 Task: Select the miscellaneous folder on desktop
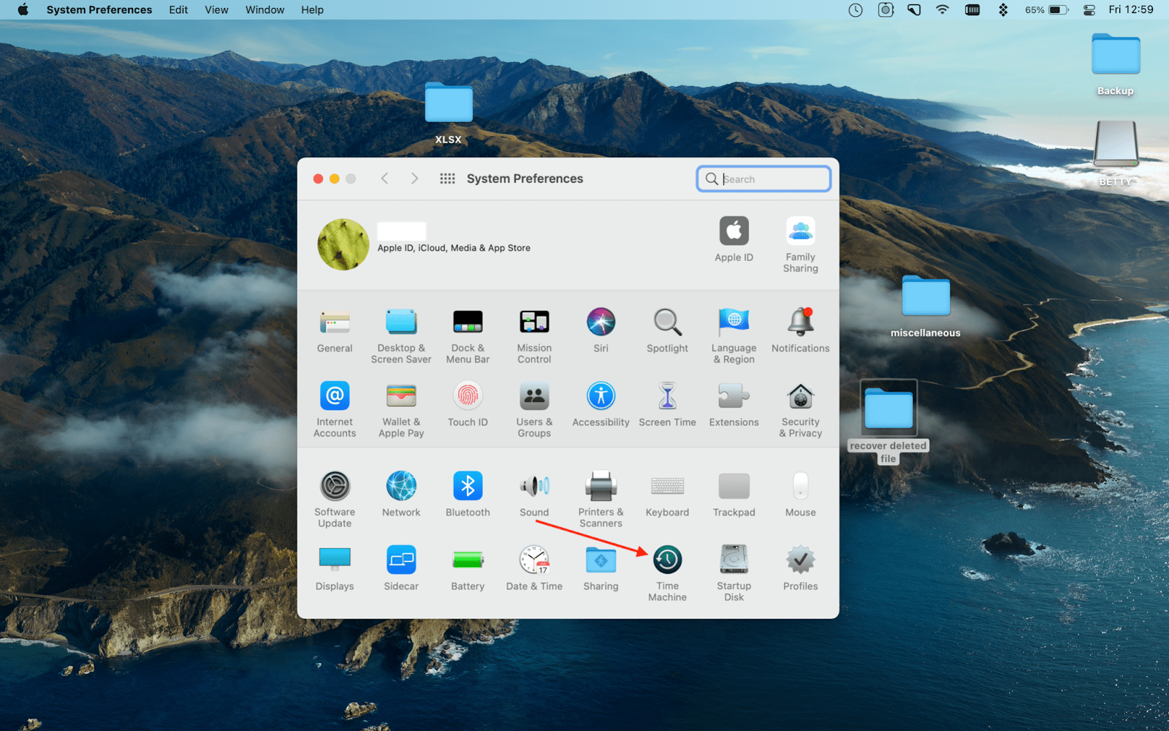[926, 306]
